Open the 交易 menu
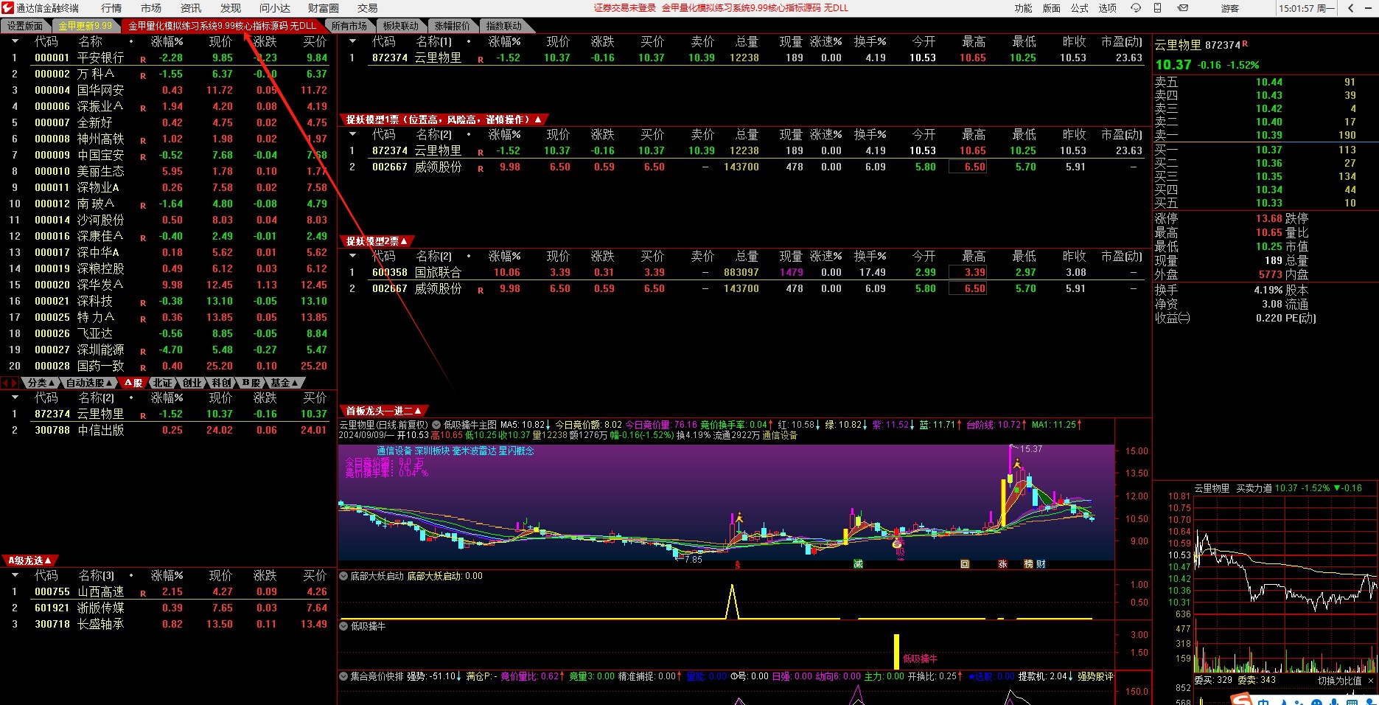 coord(368,8)
